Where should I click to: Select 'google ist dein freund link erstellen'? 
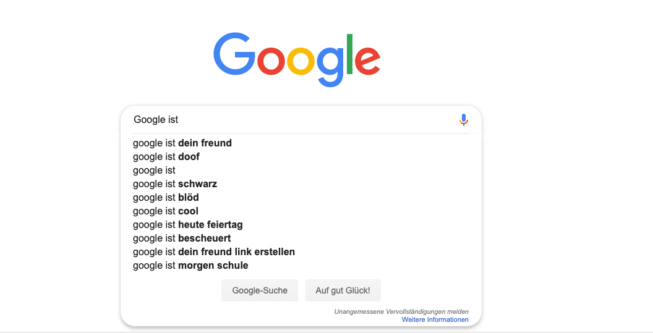click(x=301, y=252)
